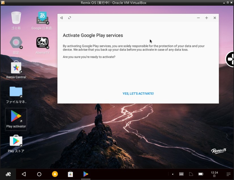Click the VirtualBox title bar app icon
234x180 pixels.
[x=3, y=3]
